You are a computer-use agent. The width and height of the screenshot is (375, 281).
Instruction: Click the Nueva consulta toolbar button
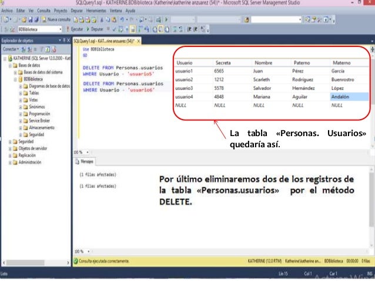click(56, 19)
